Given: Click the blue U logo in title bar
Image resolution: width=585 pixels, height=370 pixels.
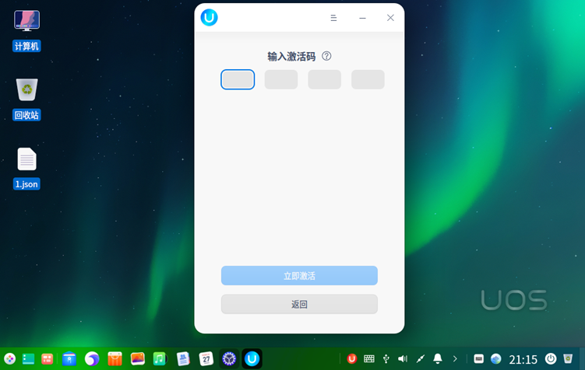Looking at the screenshot, I should [209, 17].
